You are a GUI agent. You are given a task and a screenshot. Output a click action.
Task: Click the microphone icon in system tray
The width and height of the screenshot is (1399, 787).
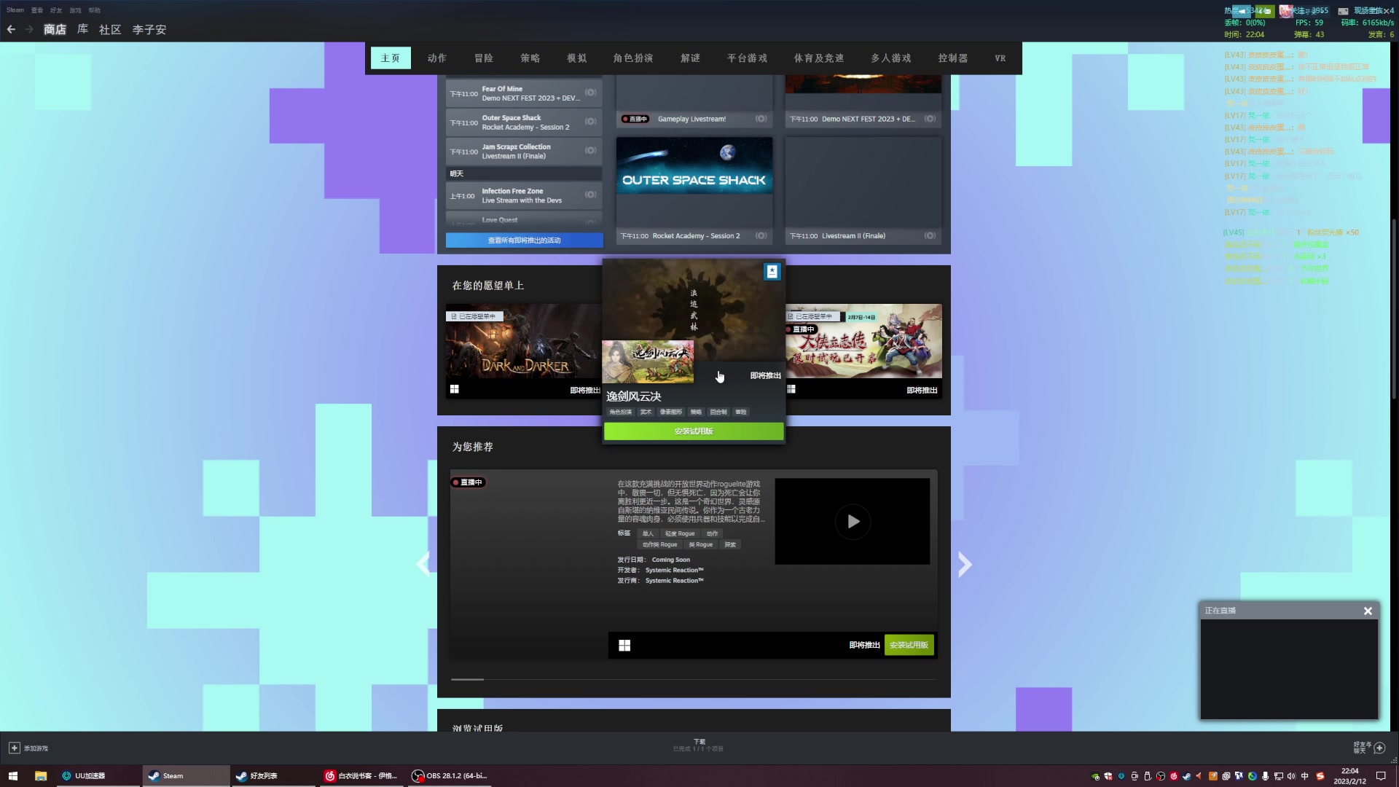pos(1266,777)
